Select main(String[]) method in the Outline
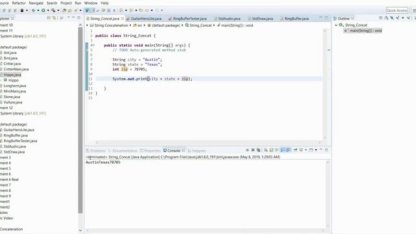Screen dimensions: 416x234 point(363,31)
